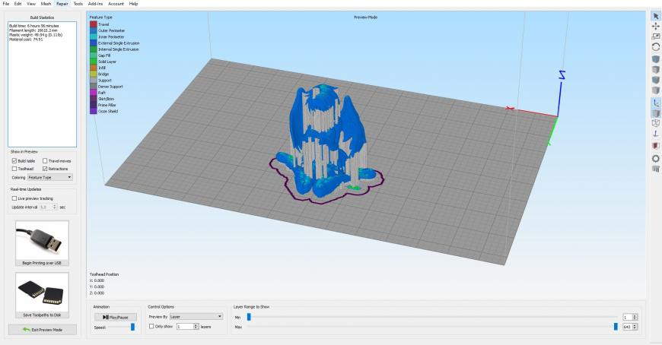Click Save Toolpaths to Disk
Screen dimensions: 662x345
click(42, 295)
